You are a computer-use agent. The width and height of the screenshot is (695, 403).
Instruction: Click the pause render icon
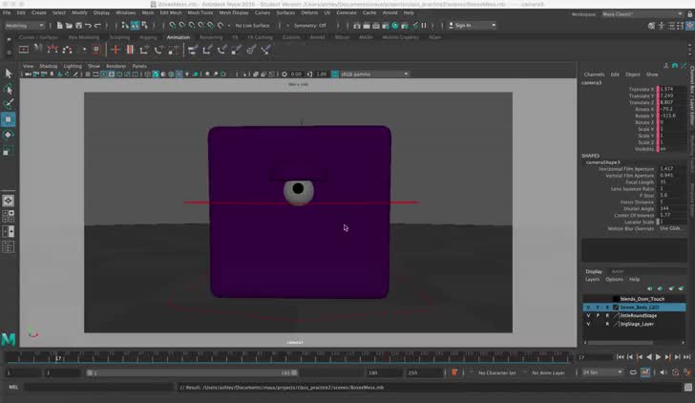tap(424, 26)
